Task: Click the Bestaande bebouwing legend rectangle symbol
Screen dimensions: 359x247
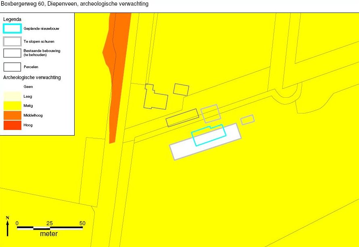Action: [12, 53]
